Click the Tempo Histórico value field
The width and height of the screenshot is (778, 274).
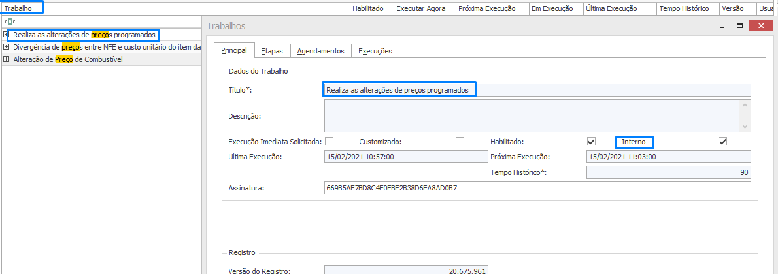668,172
